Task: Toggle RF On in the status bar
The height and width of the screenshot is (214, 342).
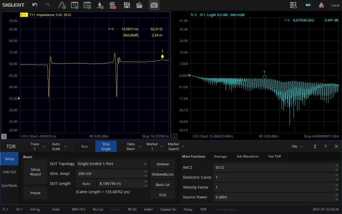Action: point(132,209)
